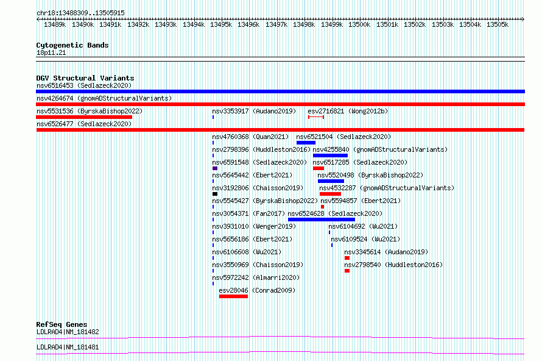Click the LDLRAD4 NM_181482 magenta transcript line

click(x=280, y=337)
